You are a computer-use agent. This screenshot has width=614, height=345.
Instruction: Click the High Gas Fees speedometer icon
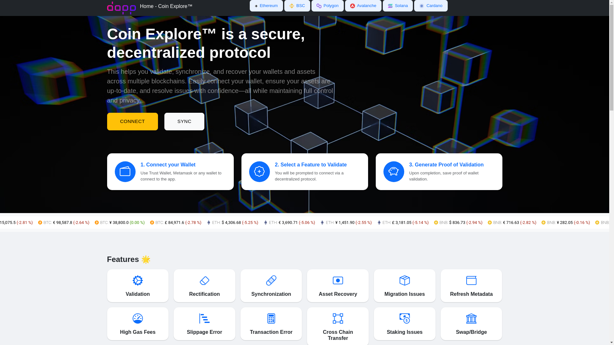[138, 318]
